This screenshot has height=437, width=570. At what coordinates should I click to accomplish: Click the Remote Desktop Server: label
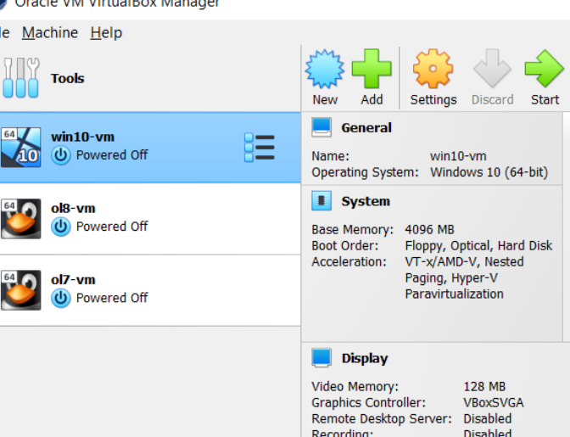[x=382, y=418]
